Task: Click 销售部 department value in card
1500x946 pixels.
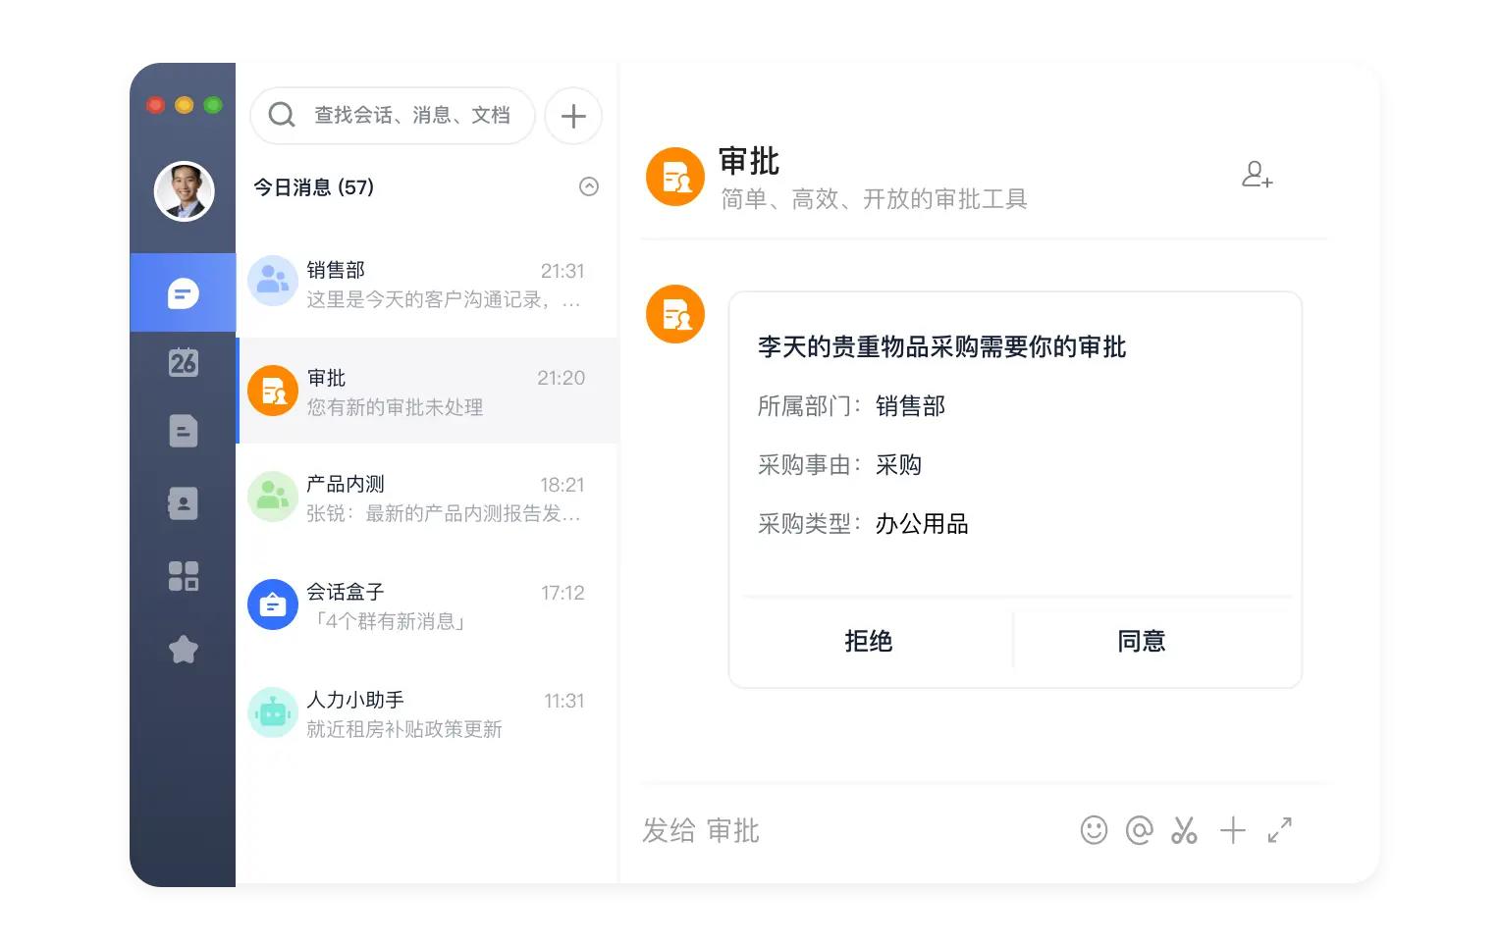Action: (x=910, y=406)
